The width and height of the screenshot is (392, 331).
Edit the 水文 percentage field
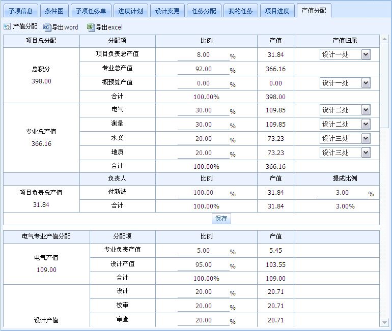click(x=203, y=139)
